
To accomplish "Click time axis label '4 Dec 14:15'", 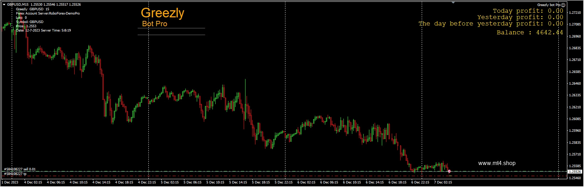I will tap(101, 182).
